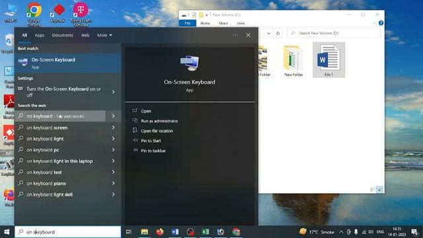423x238 pixels.
Task: Open the AnyDesk desktop shortcut
Action: (58, 13)
